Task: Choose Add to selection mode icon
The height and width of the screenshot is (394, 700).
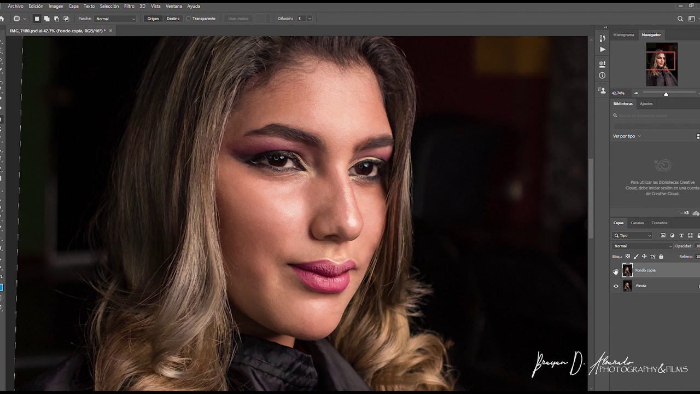Action: click(x=47, y=19)
